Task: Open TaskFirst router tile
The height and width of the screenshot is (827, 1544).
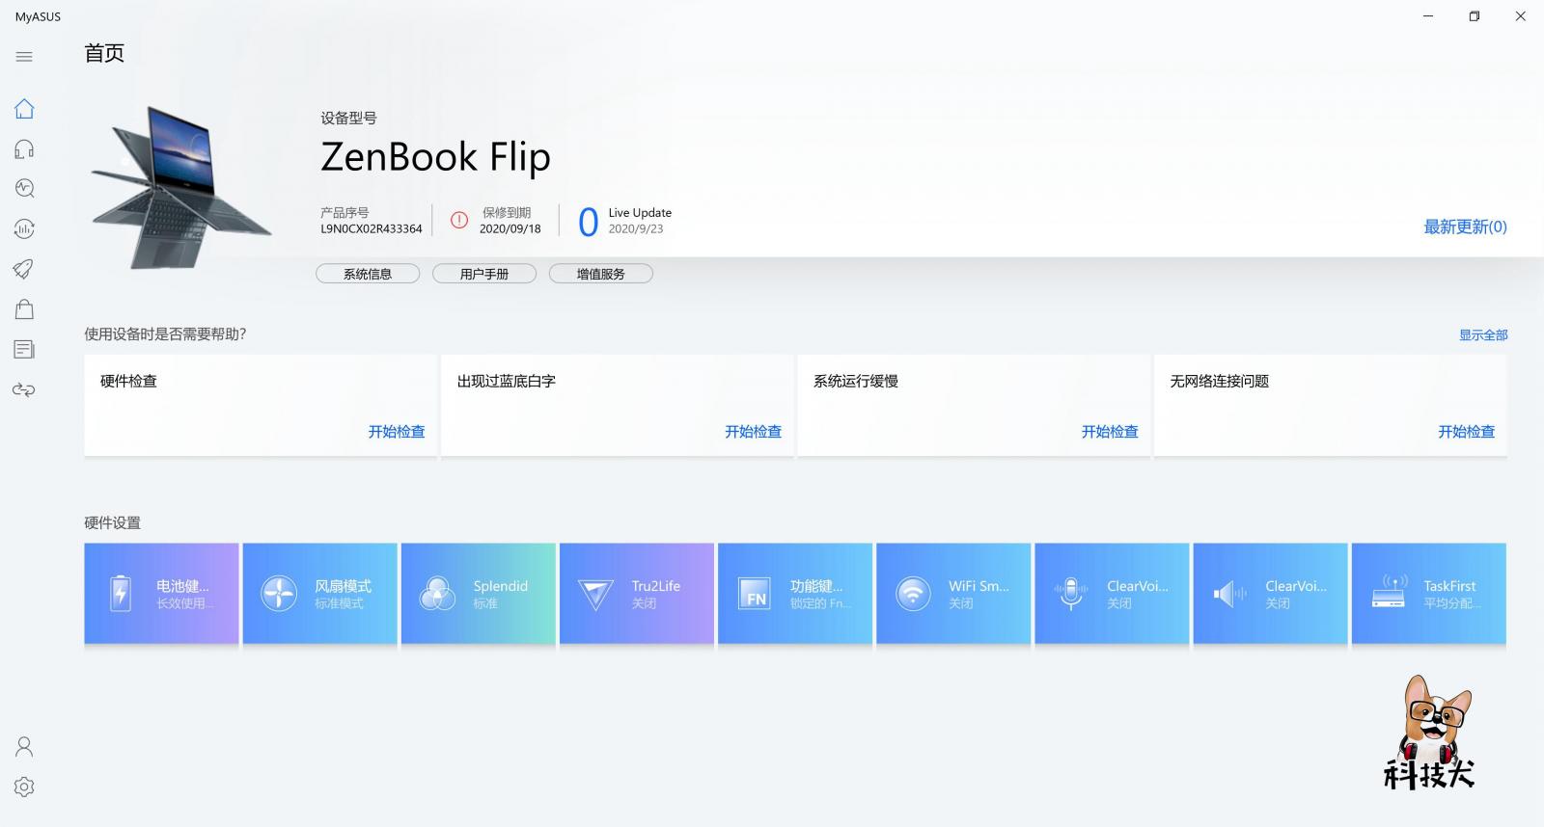Action: (1429, 594)
